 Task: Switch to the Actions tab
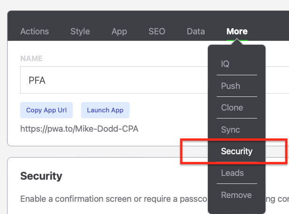click(x=35, y=32)
